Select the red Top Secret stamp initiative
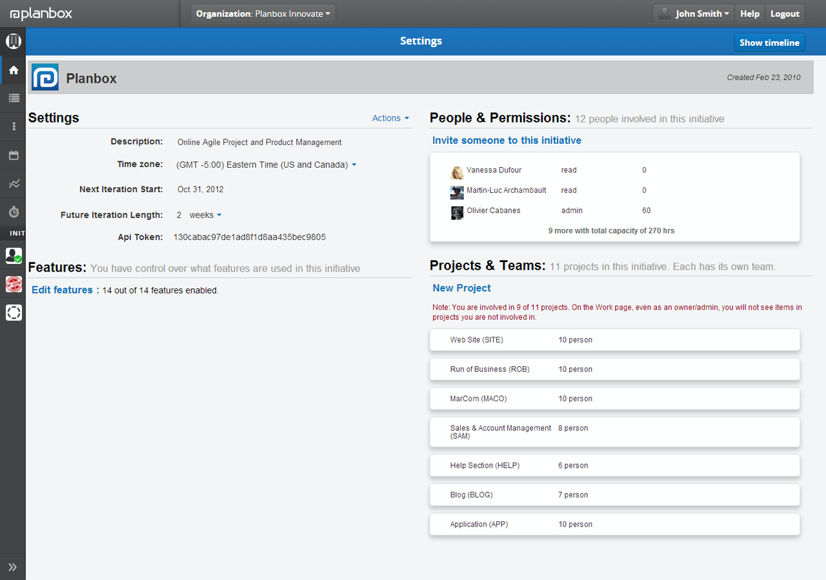Viewport: 826px width, 580px height. [14, 284]
